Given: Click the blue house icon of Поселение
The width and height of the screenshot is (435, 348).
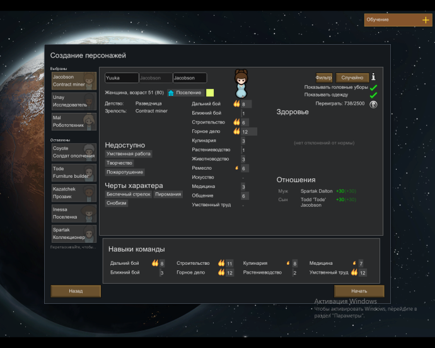Looking at the screenshot, I should tap(171, 93).
